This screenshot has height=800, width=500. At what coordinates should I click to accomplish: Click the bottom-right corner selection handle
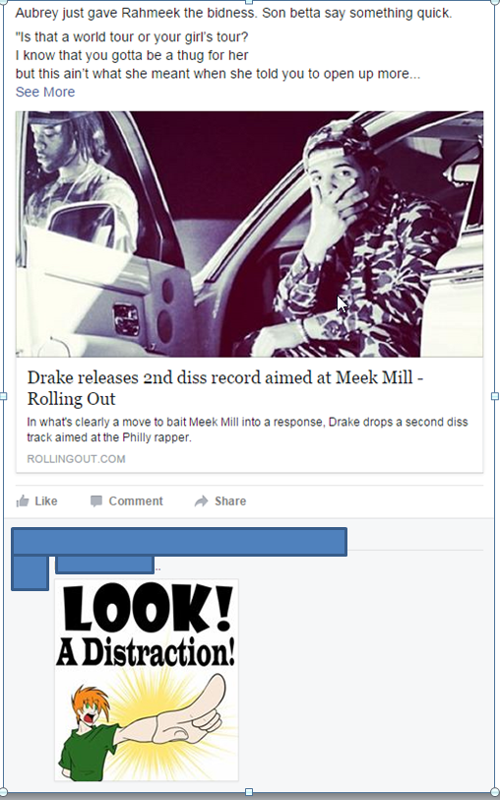point(495,792)
